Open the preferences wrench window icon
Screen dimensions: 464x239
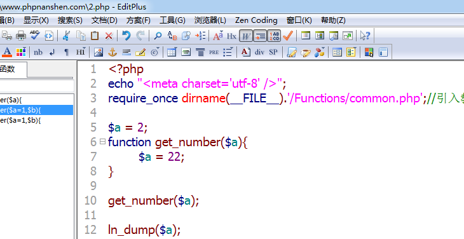334,36
